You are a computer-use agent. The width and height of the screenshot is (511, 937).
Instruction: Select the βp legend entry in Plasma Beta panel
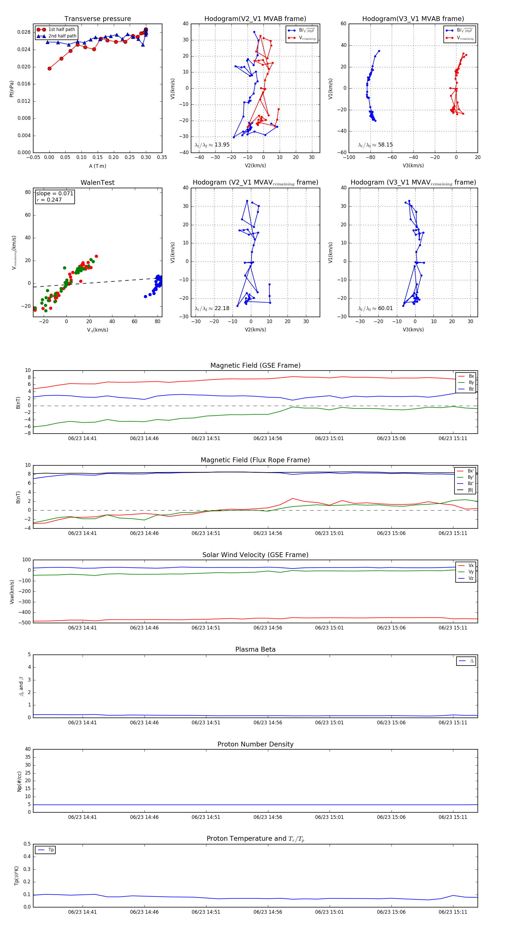click(466, 661)
